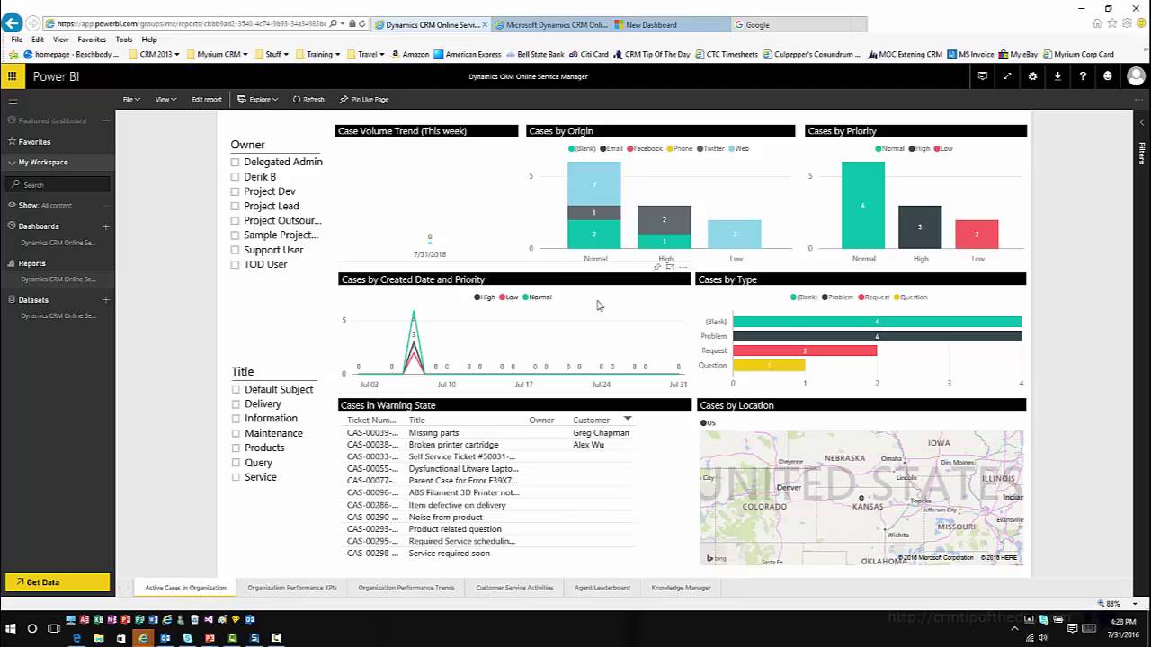
Task: Click the Normal green bar in Cases by Priority
Action: (x=863, y=205)
